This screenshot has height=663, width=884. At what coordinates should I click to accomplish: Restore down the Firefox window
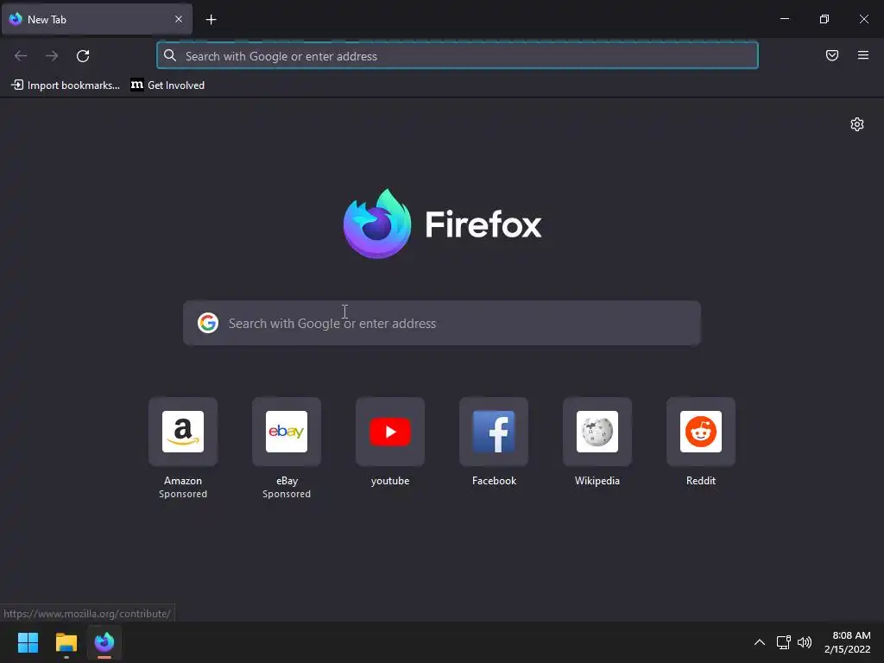click(824, 19)
